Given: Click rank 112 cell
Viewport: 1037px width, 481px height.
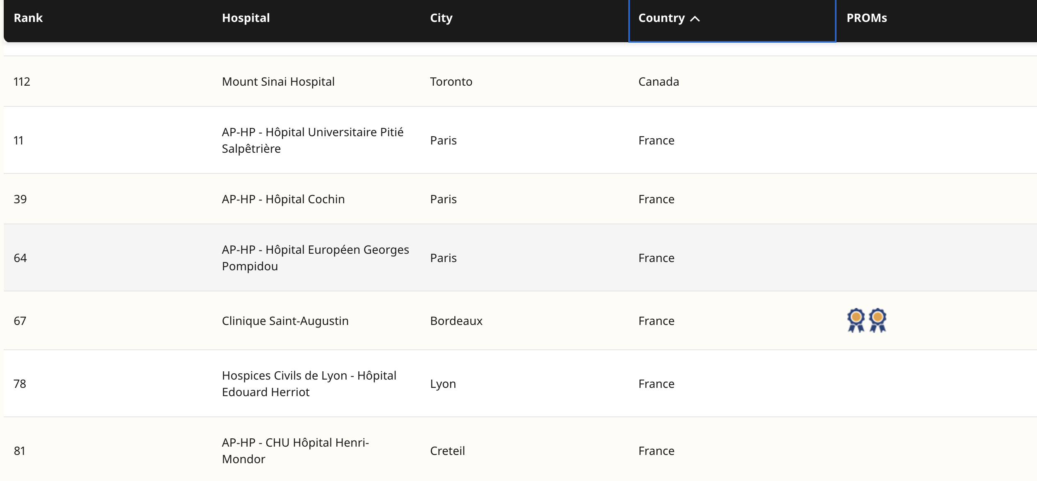Looking at the screenshot, I should coord(22,82).
